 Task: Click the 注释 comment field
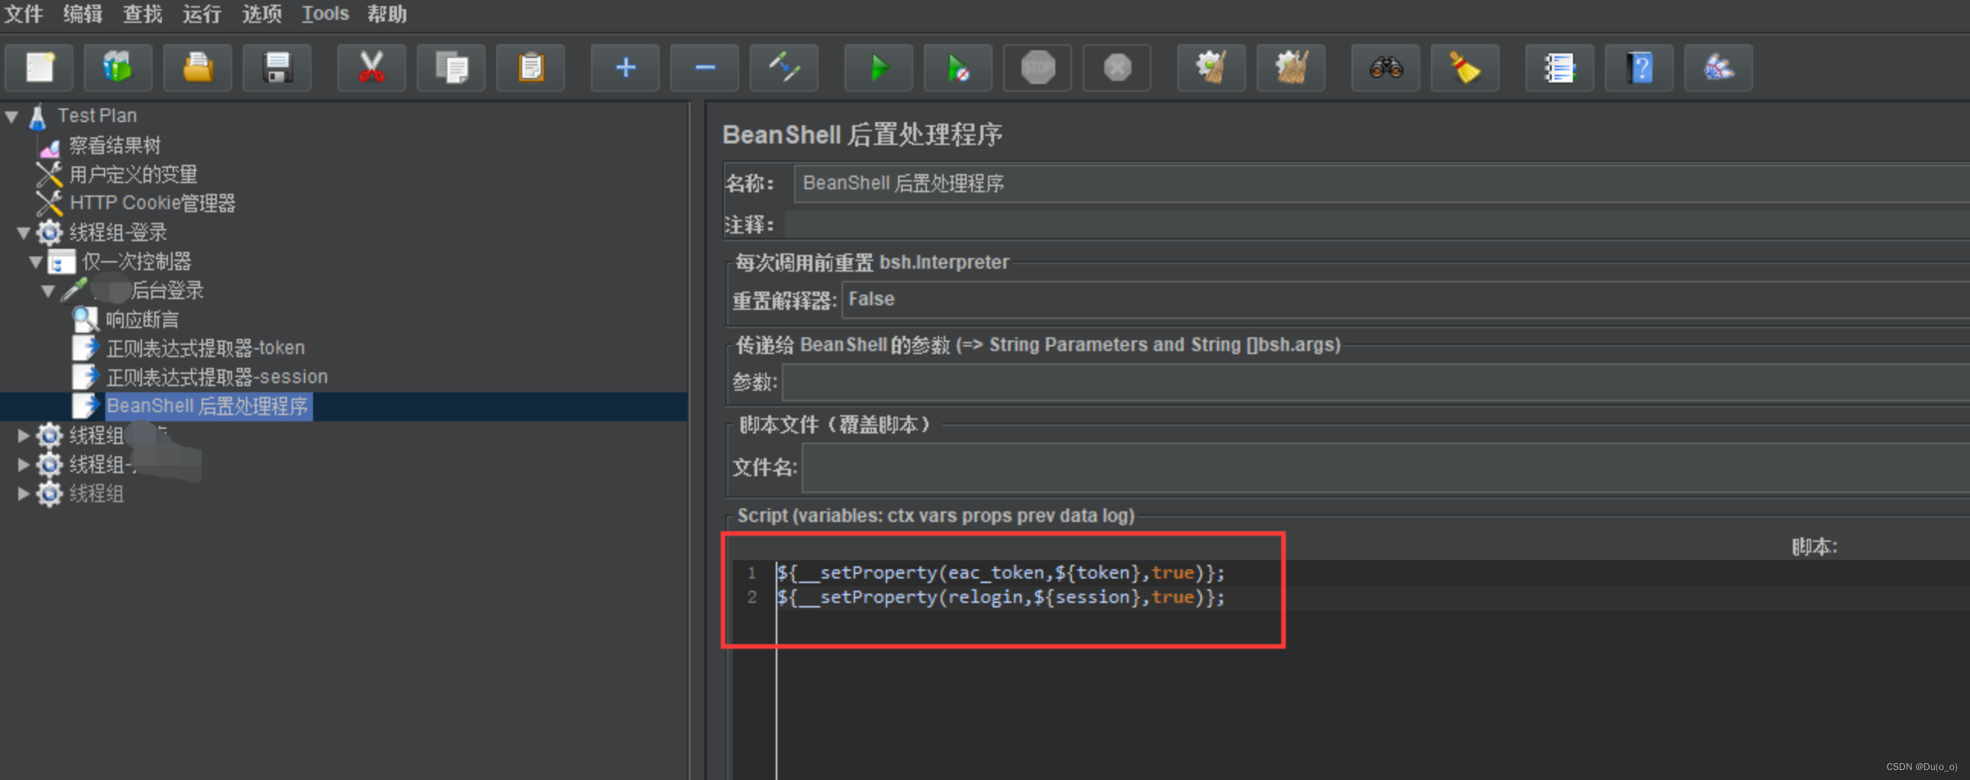tap(1377, 225)
